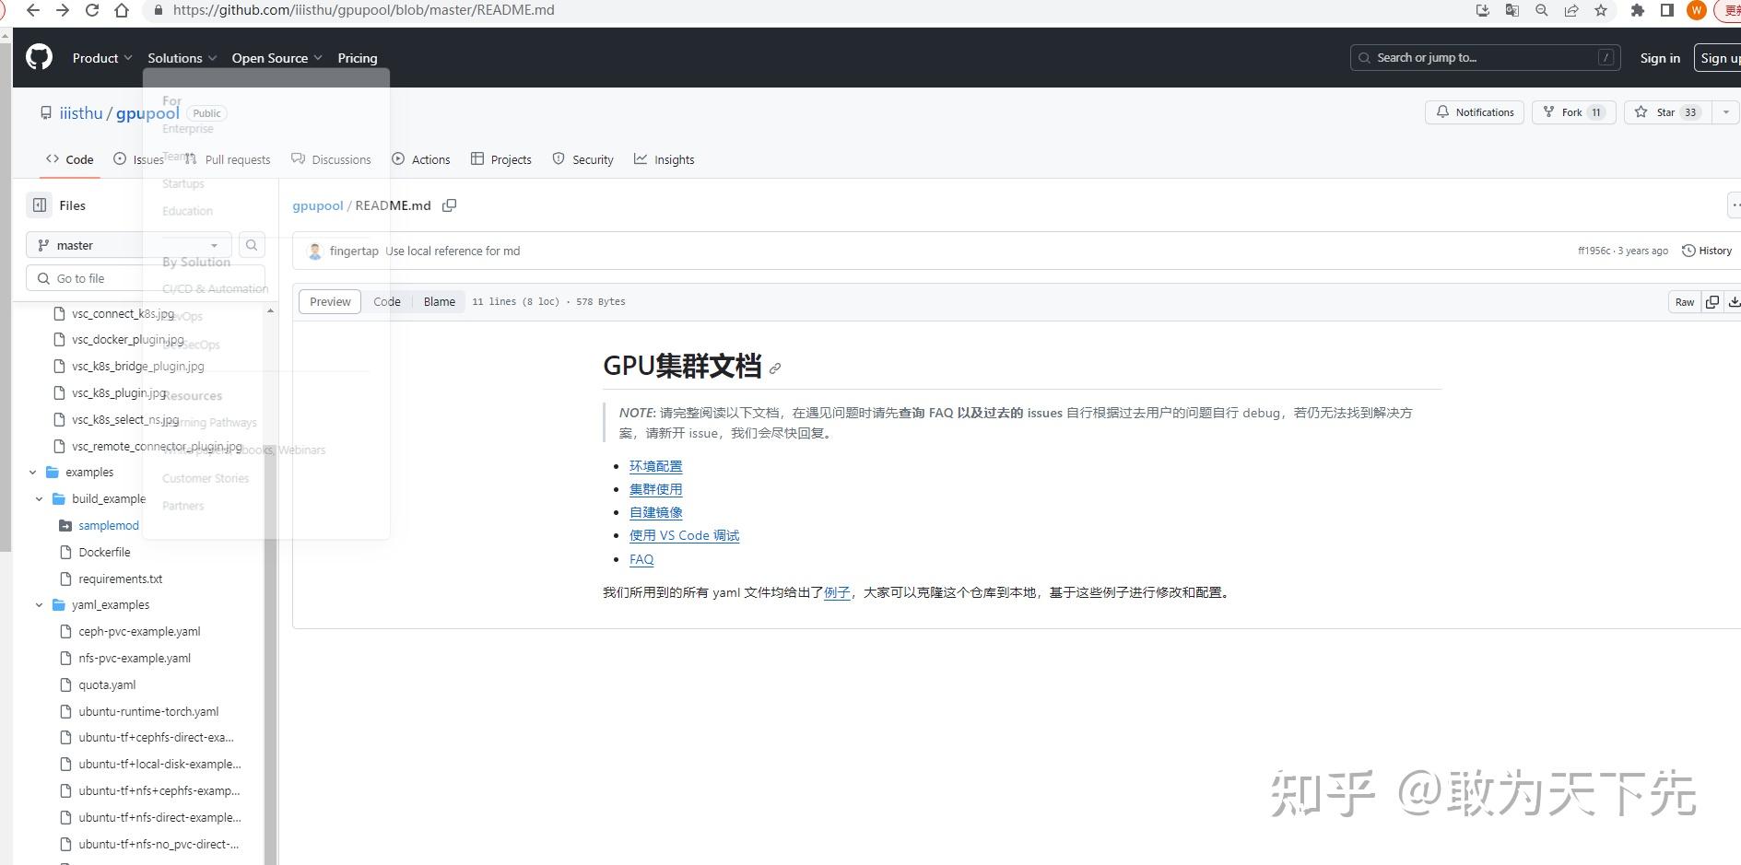This screenshot has width=1741, height=865.
Task: Open the Discussions tab
Action: [331, 159]
